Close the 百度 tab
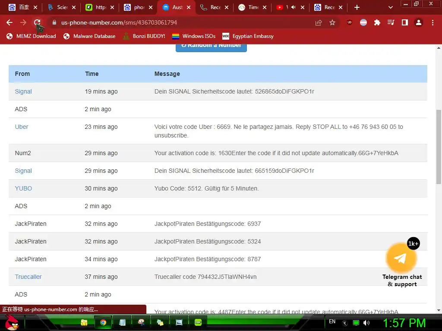 coord(35,7)
